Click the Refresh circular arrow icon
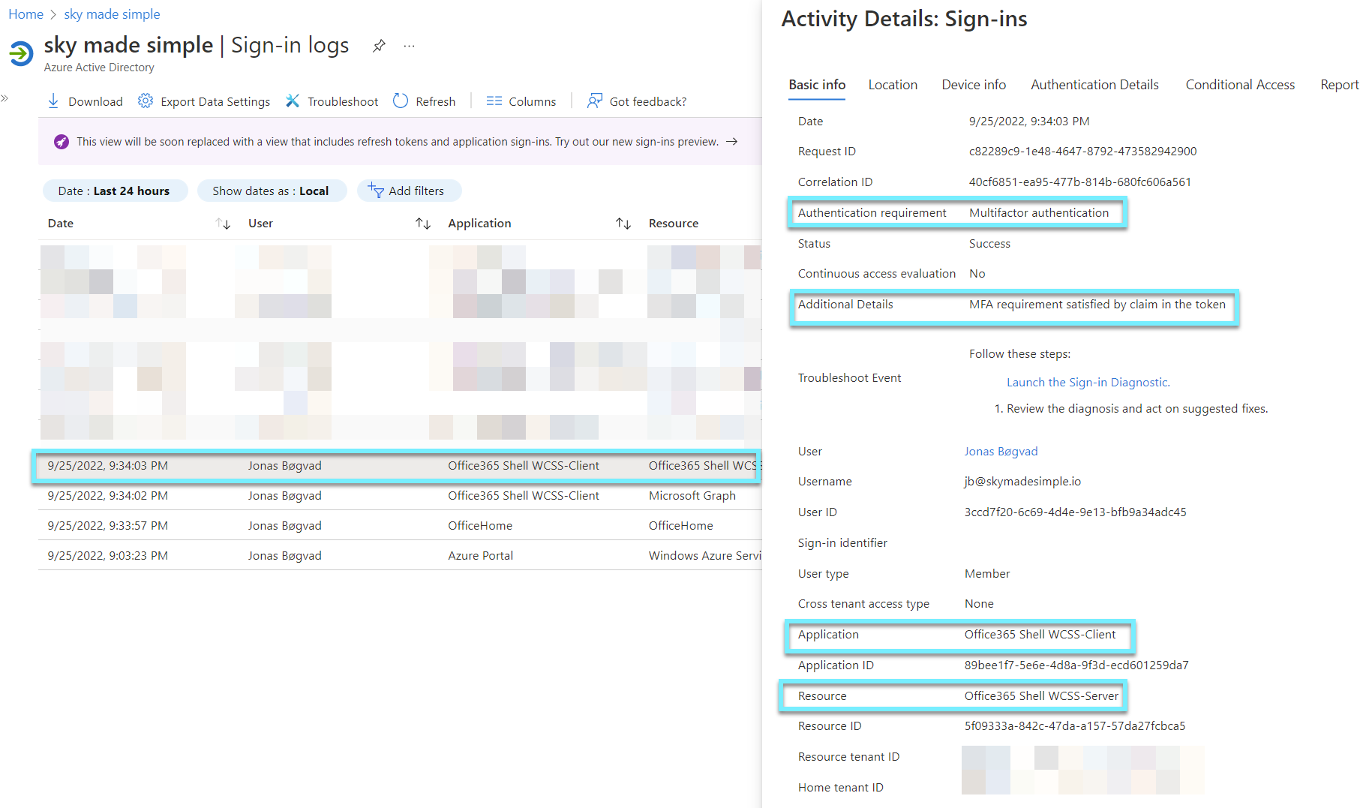Image resolution: width=1360 pixels, height=808 pixels. [x=401, y=101]
